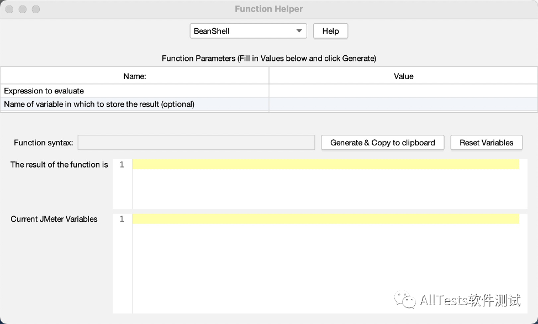This screenshot has width=538, height=324.
Task: Click the Function syntax text field
Action: [196, 143]
